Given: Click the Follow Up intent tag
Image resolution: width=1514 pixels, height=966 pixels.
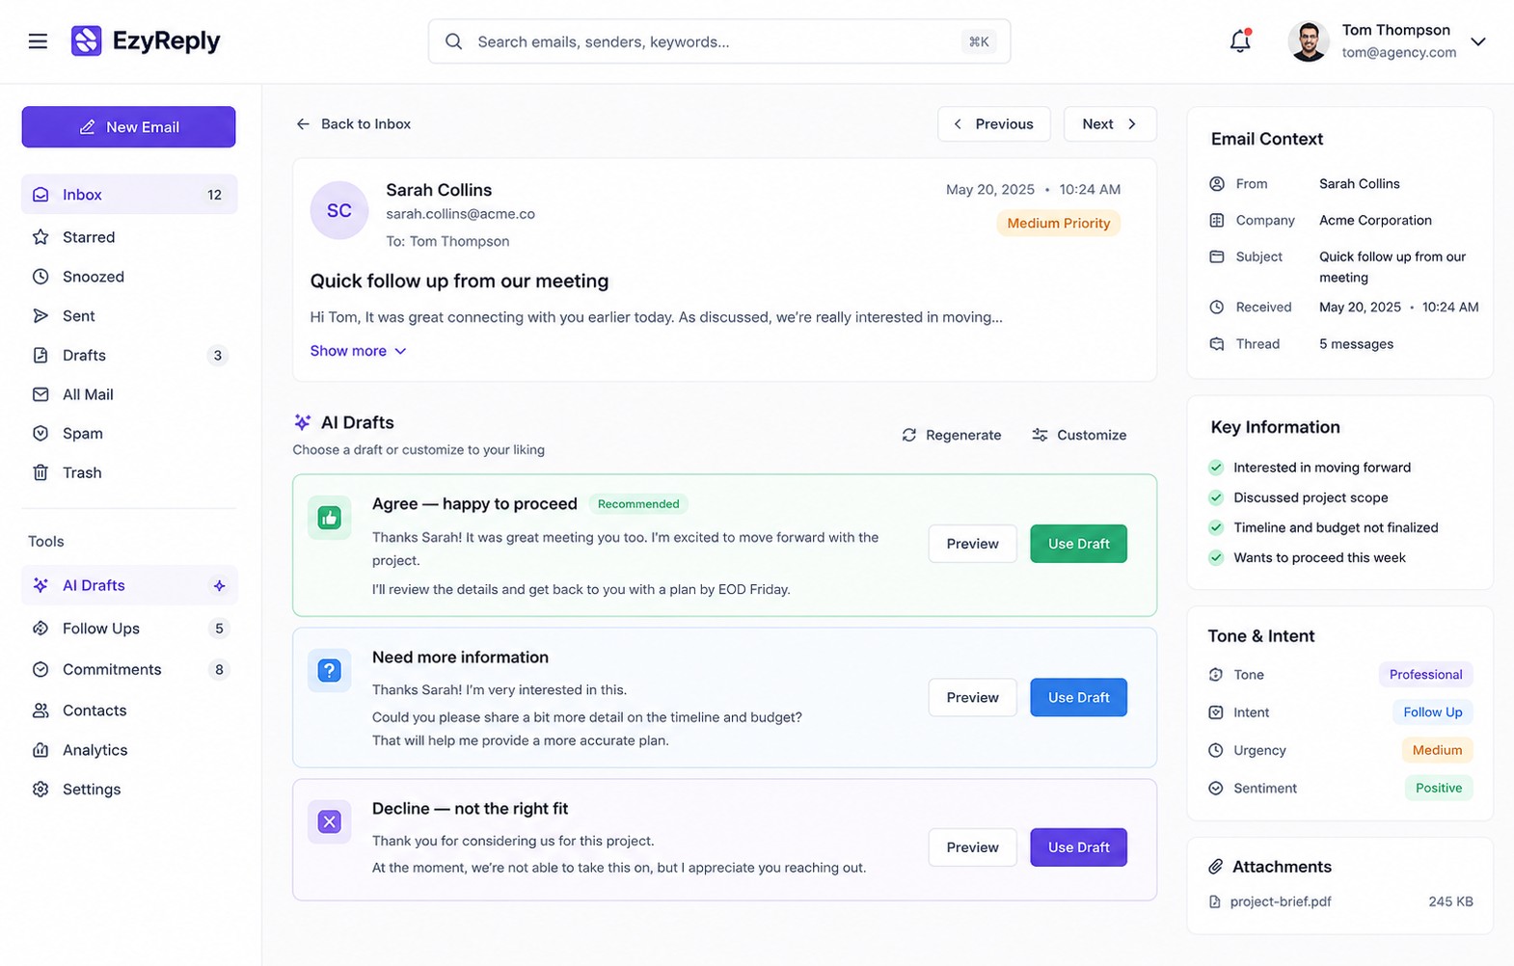Looking at the screenshot, I should (x=1432, y=712).
